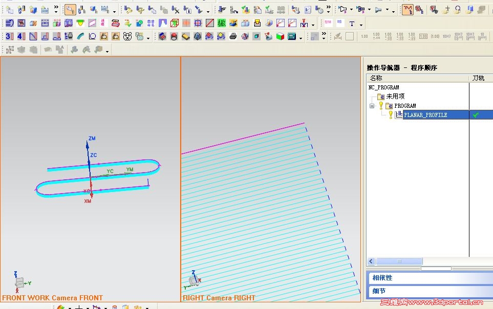Viewport: 493px width, 309px height.
Task: Click the blue crosshair target icon
Action: click(198, 23)
